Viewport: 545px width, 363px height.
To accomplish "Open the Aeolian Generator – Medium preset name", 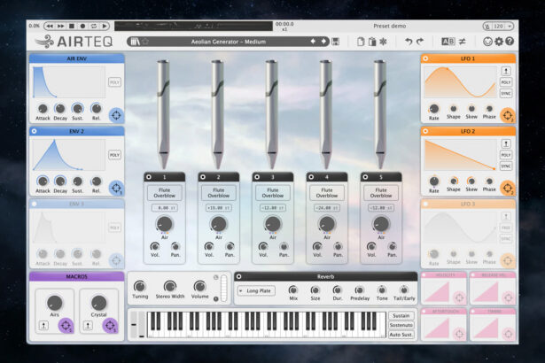I will 229,42.
